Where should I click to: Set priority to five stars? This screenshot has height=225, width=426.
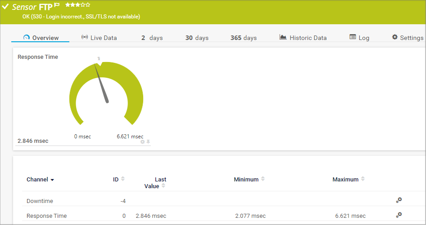click(x=88, y=5)
